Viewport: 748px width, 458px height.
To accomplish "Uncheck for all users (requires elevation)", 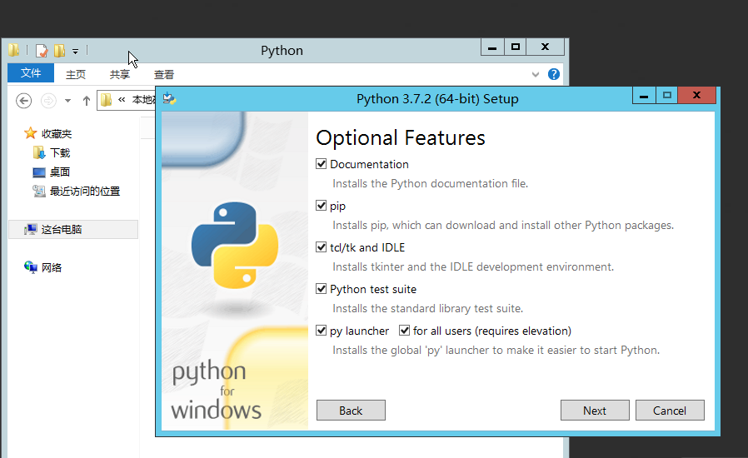I will [x=405, y=331].
